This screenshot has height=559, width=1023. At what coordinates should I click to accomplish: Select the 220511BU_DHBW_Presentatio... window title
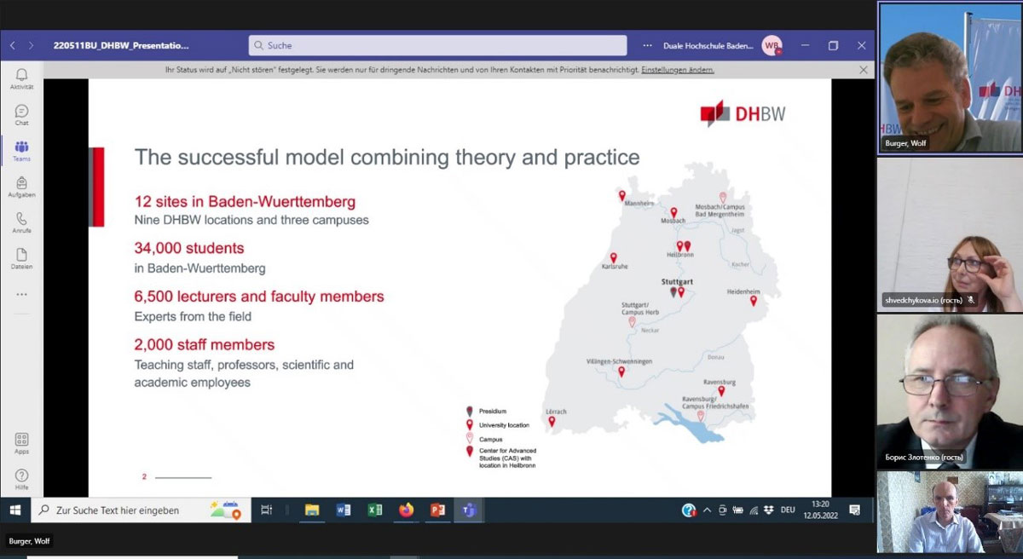121,45
